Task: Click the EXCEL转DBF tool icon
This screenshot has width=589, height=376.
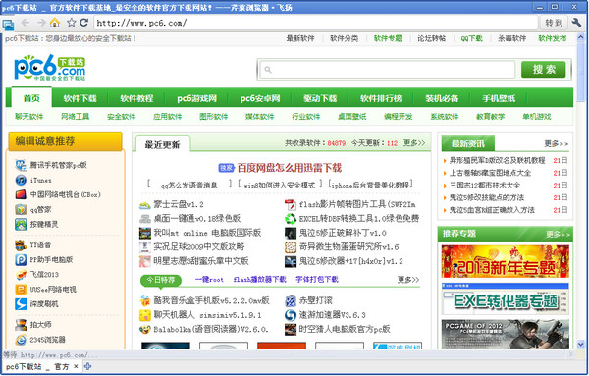Action: (x=291, y=219)
